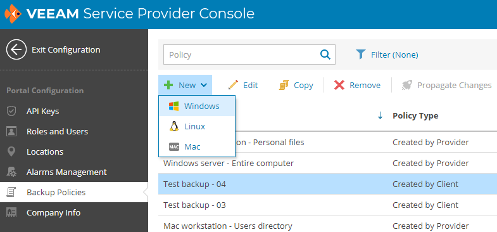This screenshot has height=232, width=497.
Task: Click the Portal Configuration heading
Action: (x=45, y=91)
